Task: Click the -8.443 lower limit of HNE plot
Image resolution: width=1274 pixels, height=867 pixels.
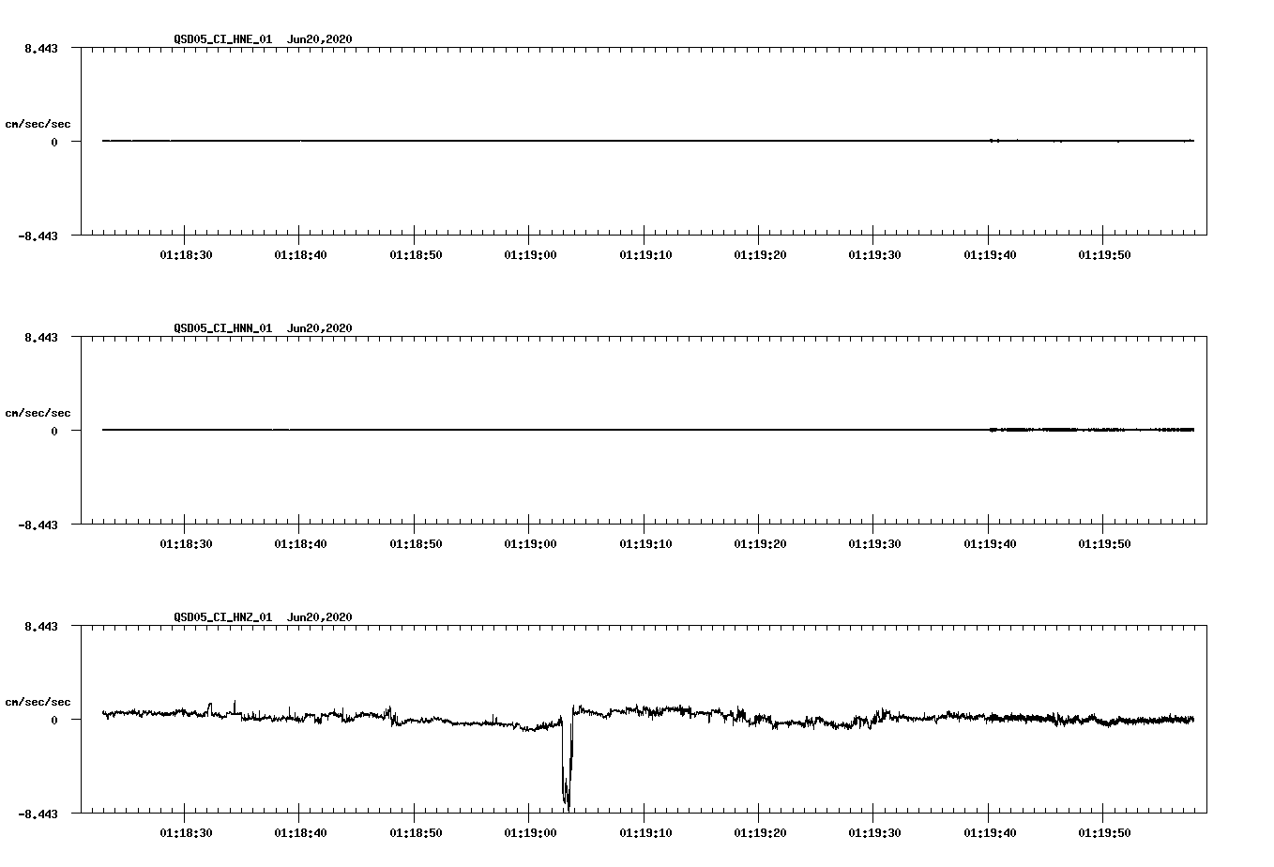Action: (x=38, y=236)
